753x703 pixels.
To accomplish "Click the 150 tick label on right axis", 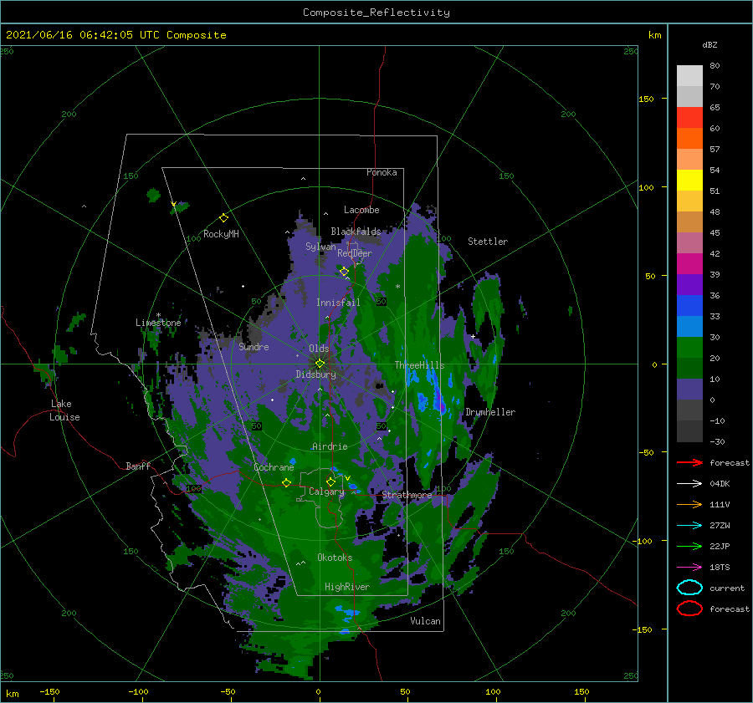I will pos(646,99).
